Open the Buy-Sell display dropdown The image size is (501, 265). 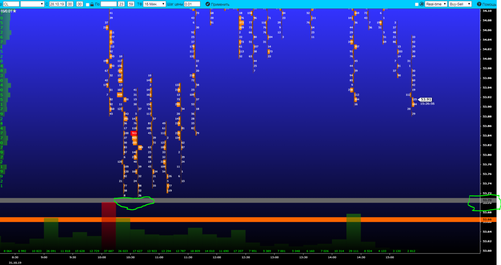click(460, 4)
